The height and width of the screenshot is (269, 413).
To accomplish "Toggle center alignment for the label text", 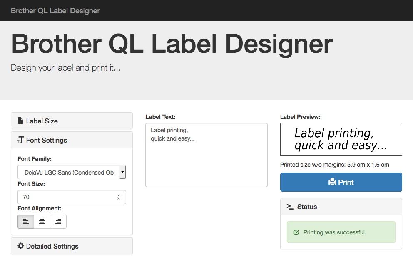I will click(42, 221).
